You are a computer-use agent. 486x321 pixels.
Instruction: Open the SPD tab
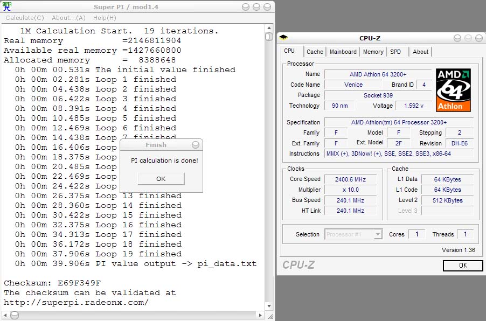click(x=395, y=52)
